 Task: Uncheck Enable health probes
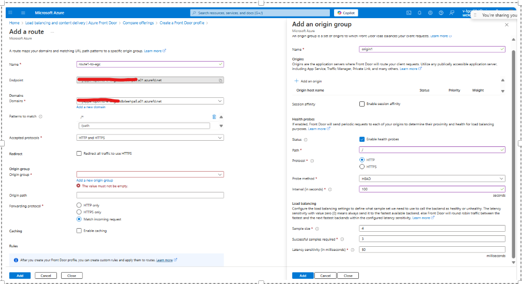(362, 139)
